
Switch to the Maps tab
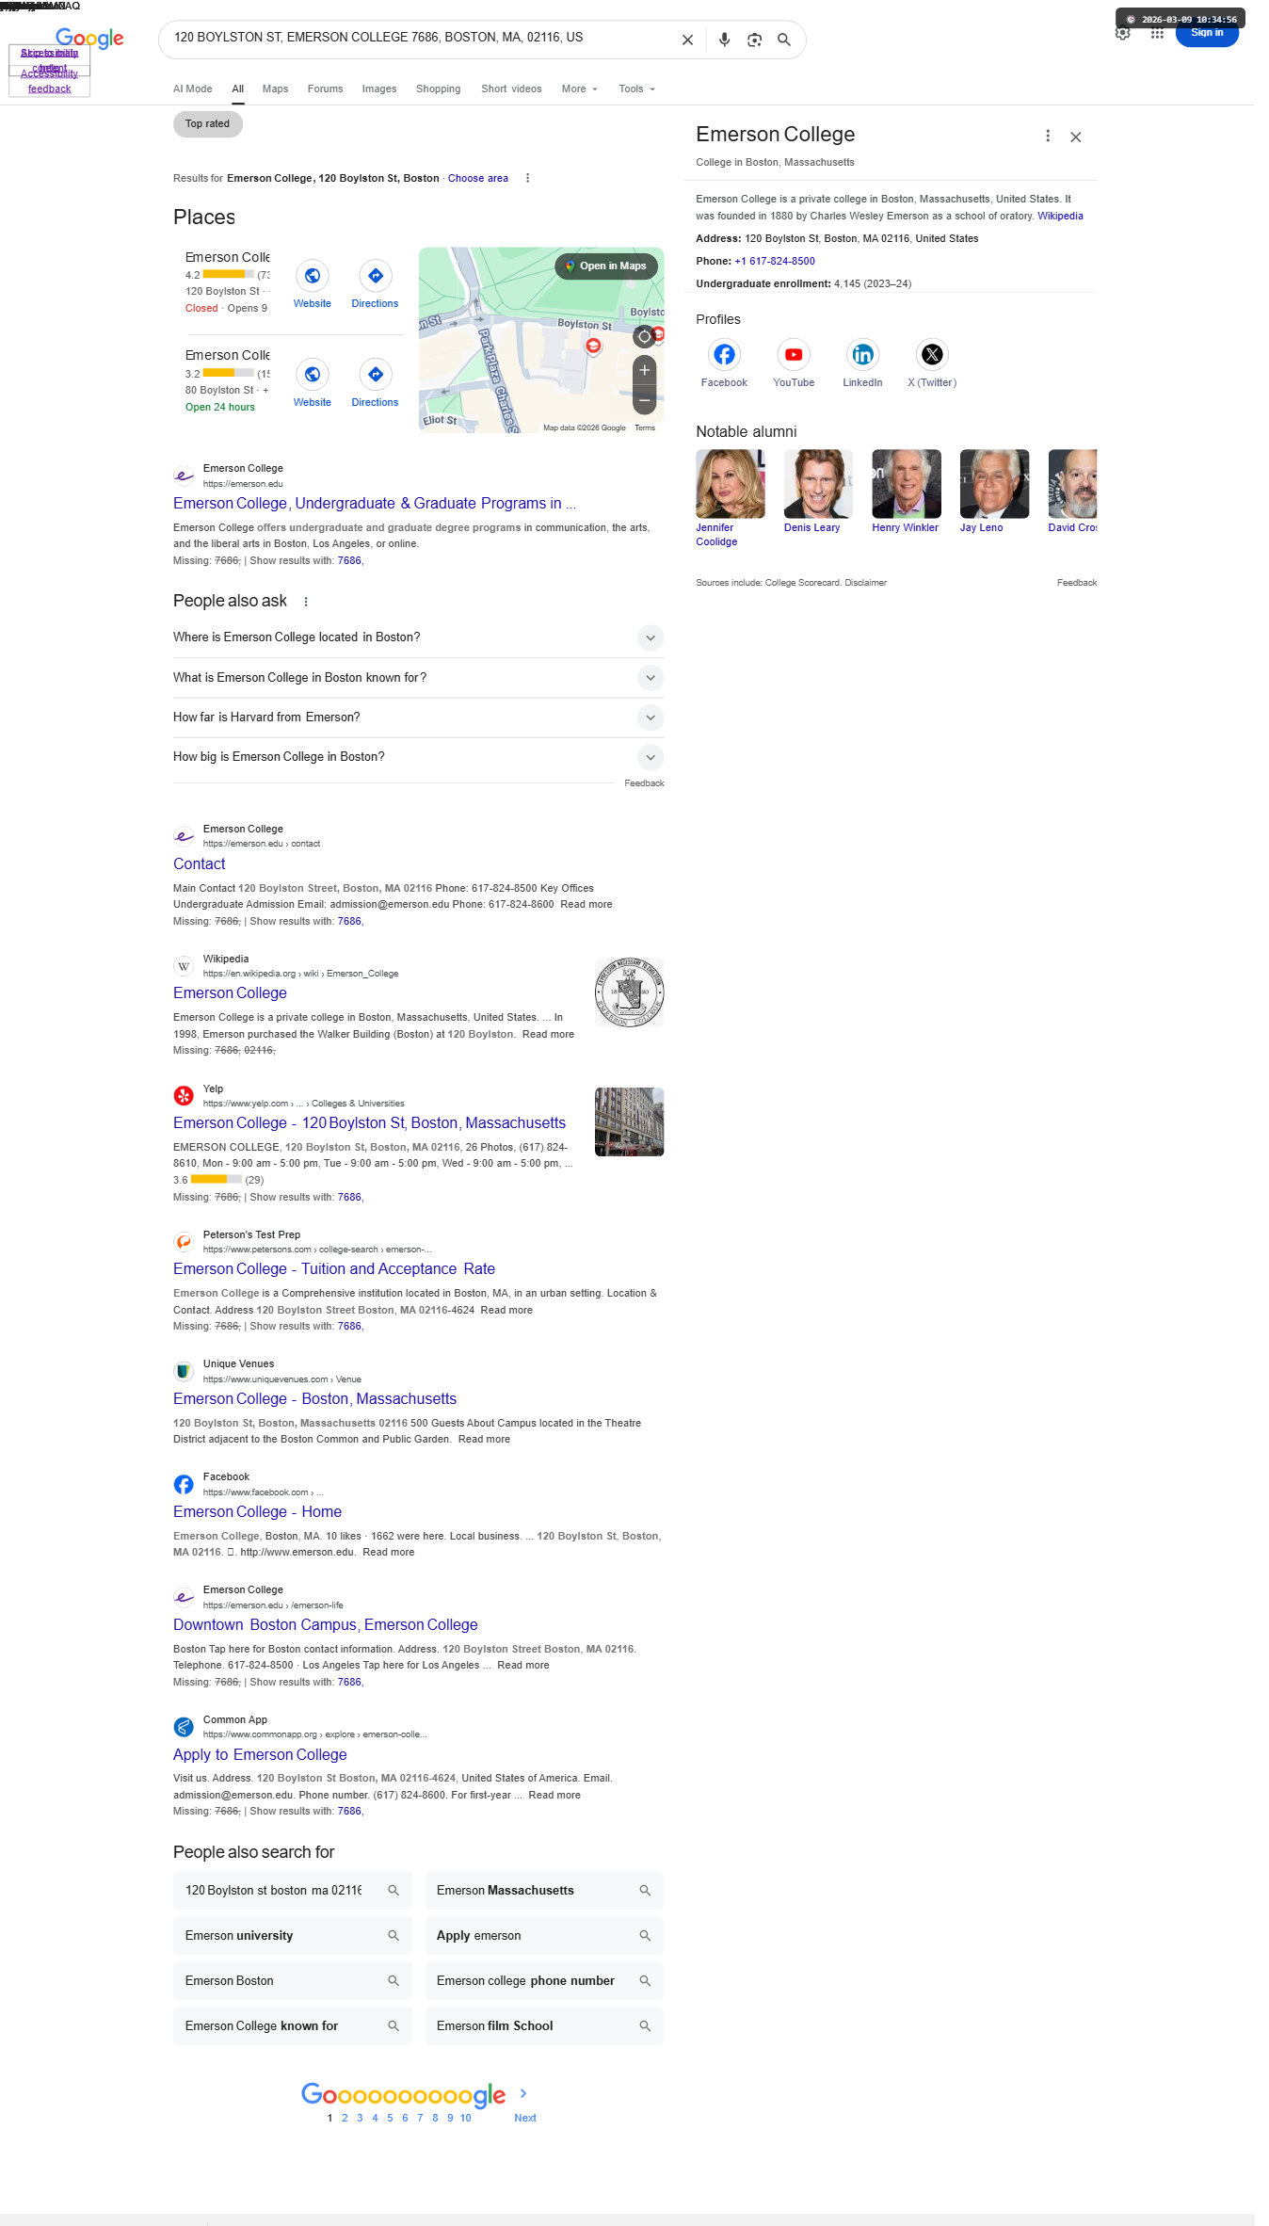point(275,89)
